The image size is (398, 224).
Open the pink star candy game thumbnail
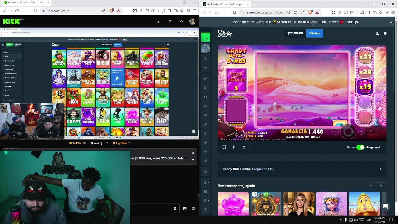pyautogui.click(x=233, y=203)
